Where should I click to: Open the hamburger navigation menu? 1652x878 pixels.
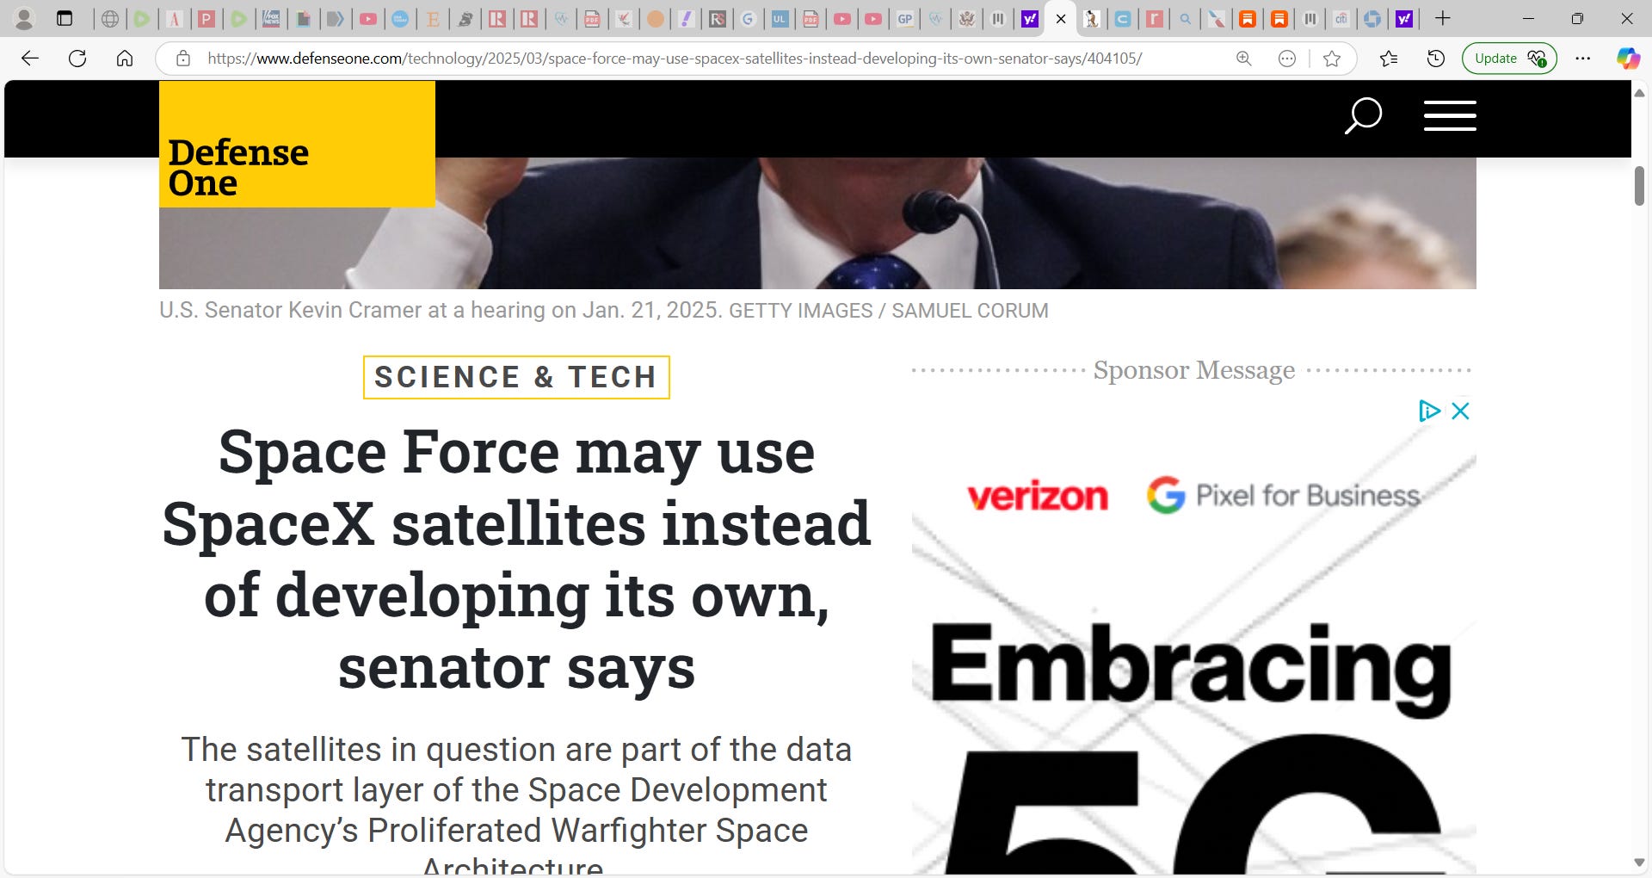pos(1450,115)
